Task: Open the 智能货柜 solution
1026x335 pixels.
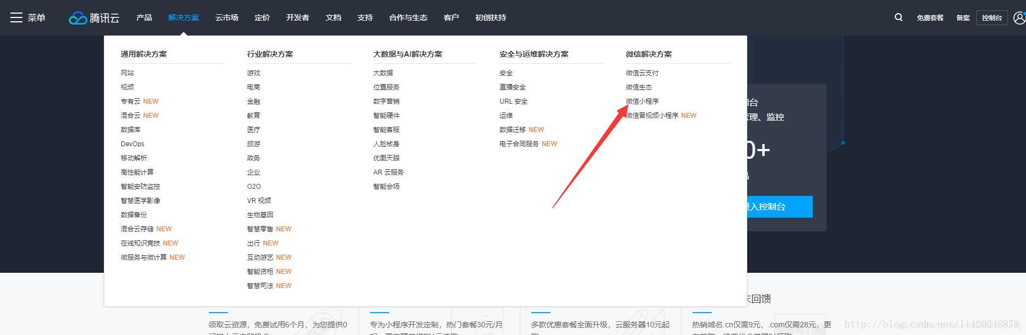Action: pos(260,272)
